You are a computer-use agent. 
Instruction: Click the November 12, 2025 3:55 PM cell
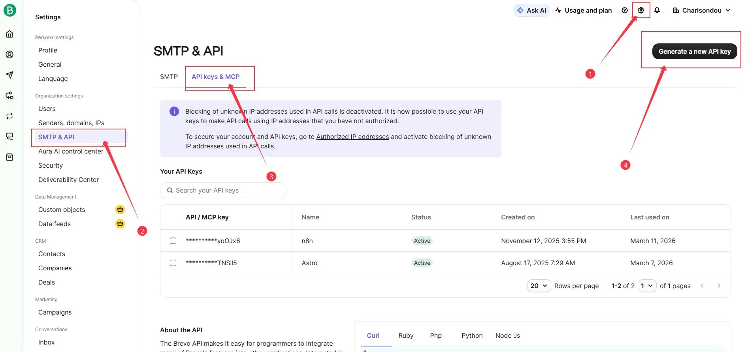543,241
